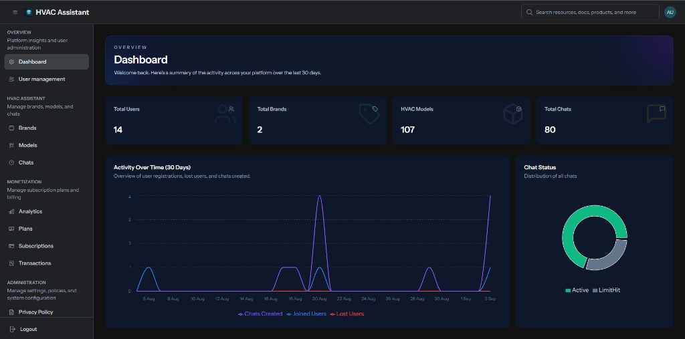
Task: Navigate to Plans
Action: (x=46, y=229)
